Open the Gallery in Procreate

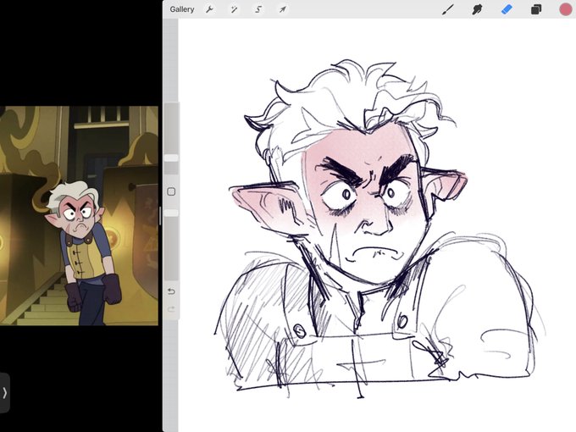[182, 9]
